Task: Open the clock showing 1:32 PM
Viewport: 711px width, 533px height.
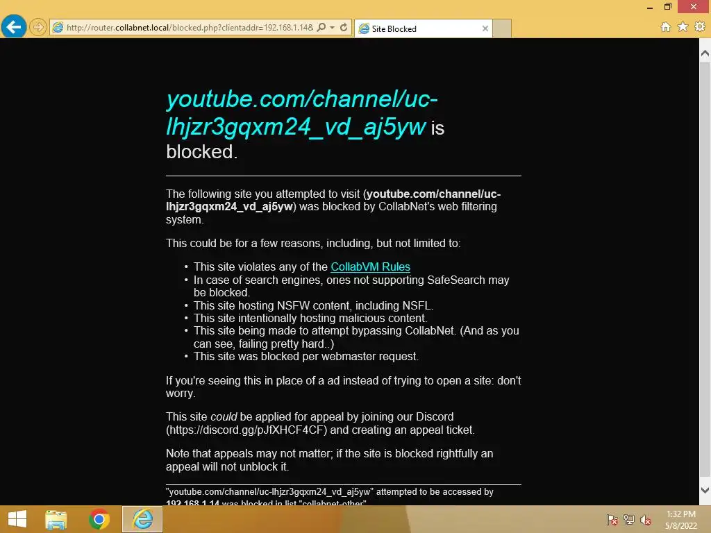Action: pos(680,520)
